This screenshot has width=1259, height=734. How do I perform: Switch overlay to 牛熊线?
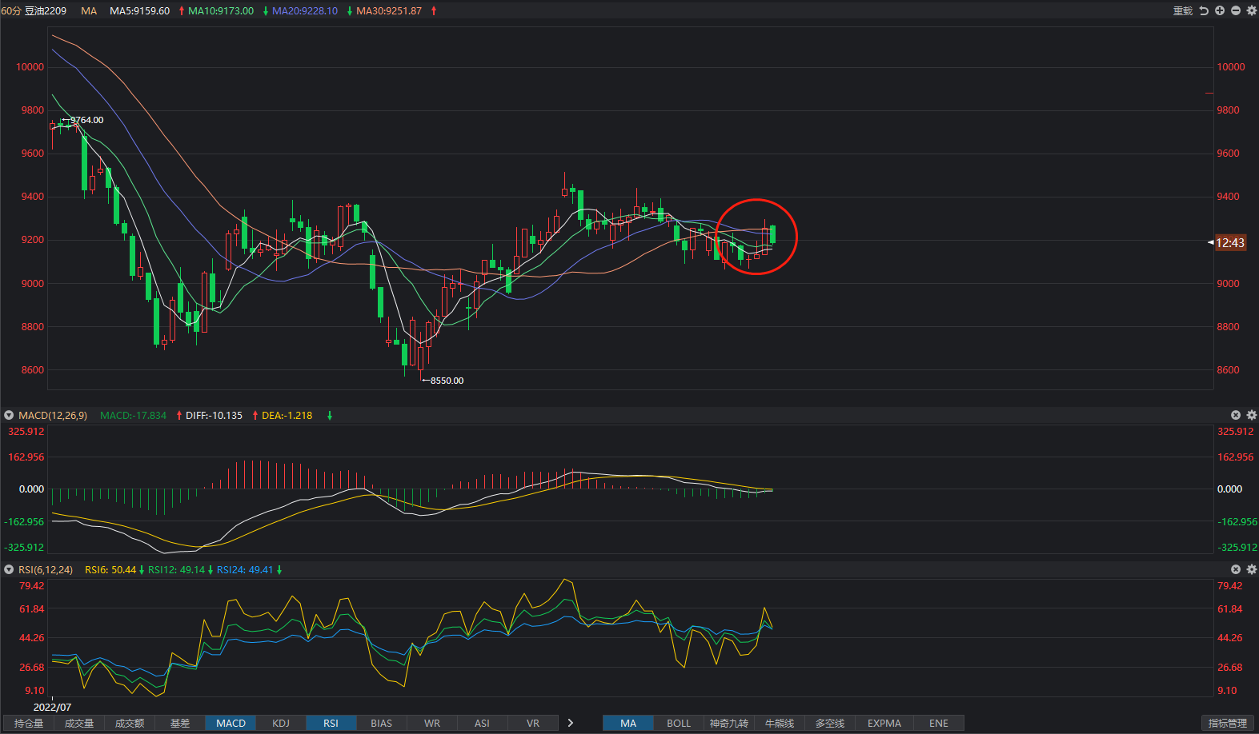pyautogui.click(x=780, y=723)
